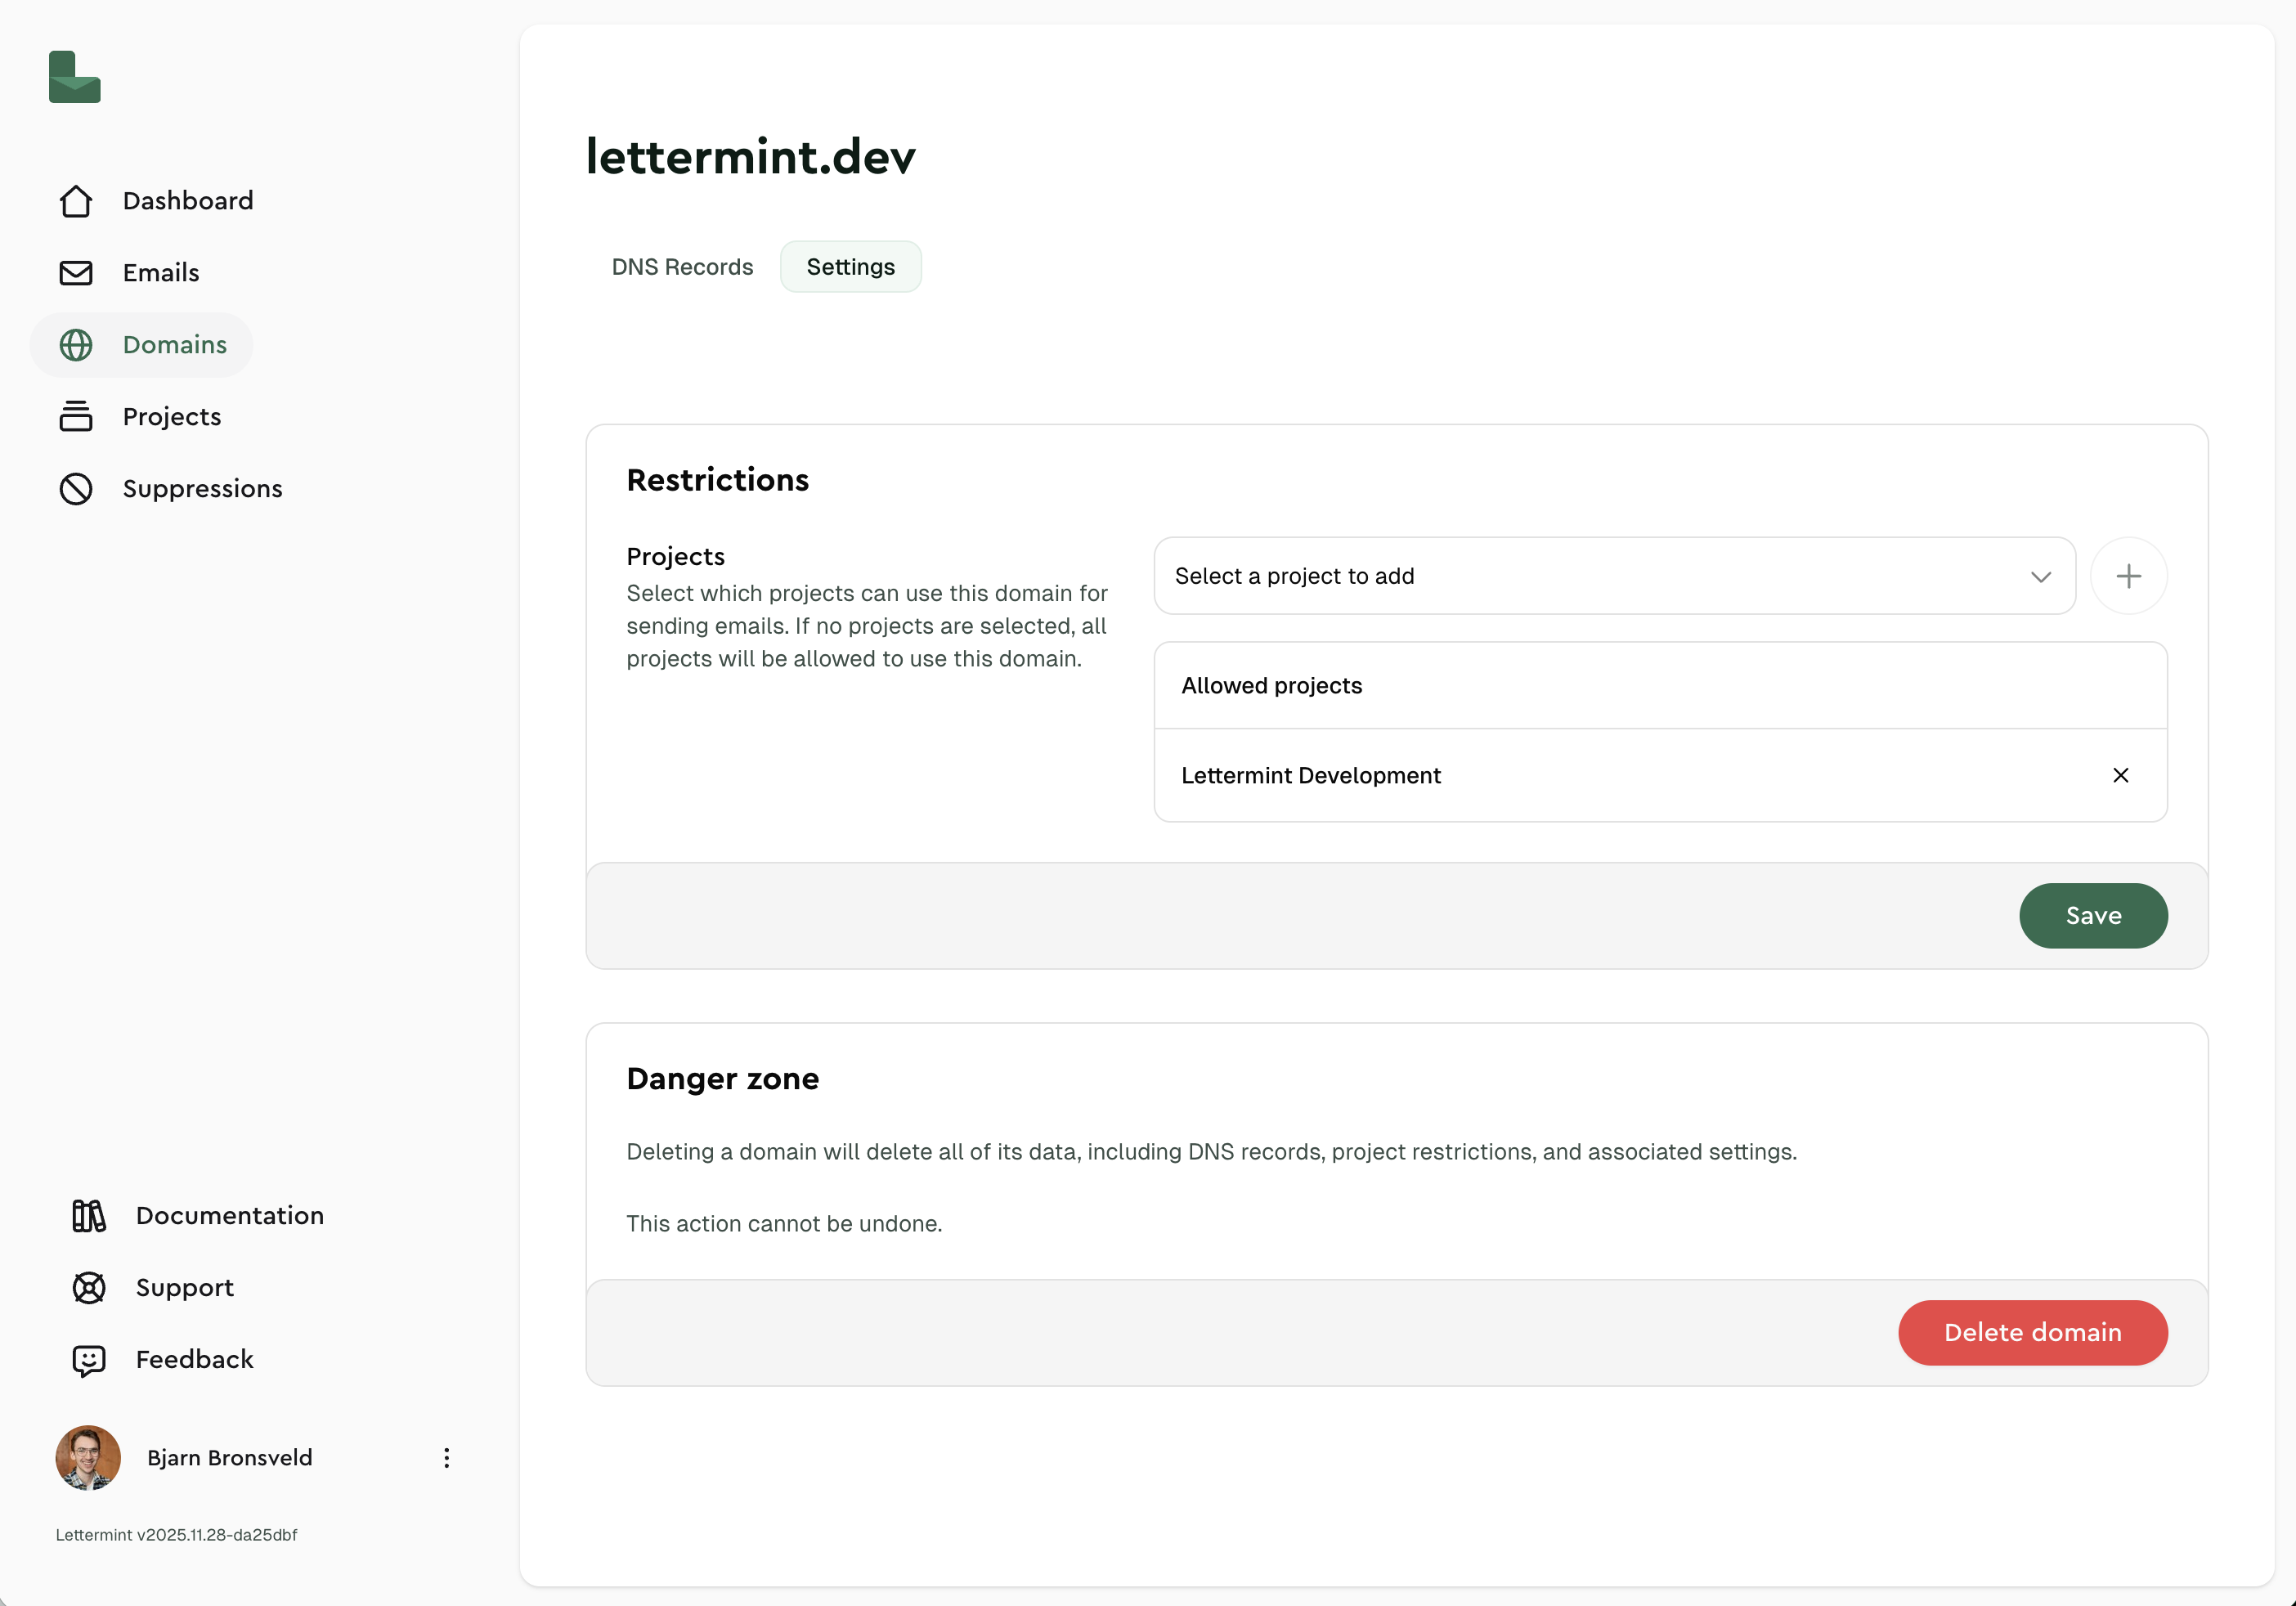Viewport: 2296px width, 1606px height.
Task: Save the domain restrictions
Action: click(x=2093, y=915)
